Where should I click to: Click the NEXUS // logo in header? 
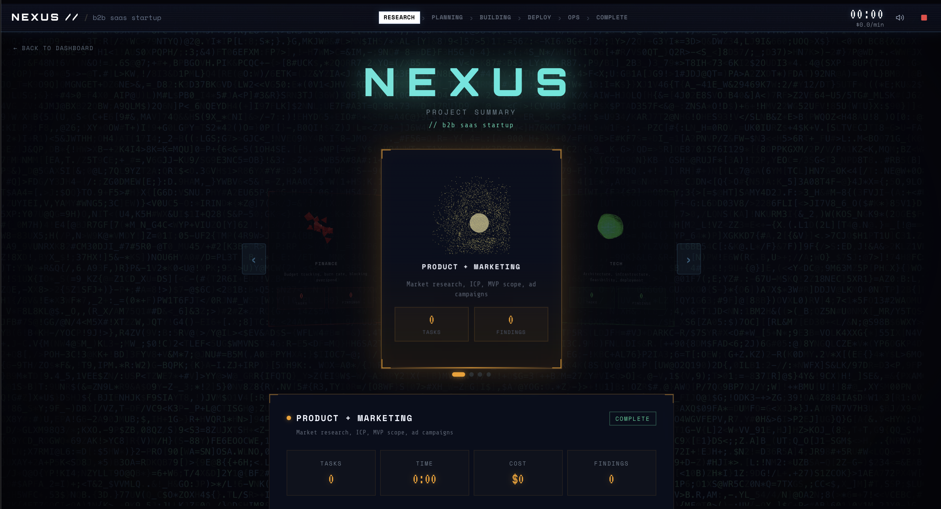(x=45, y=17)
